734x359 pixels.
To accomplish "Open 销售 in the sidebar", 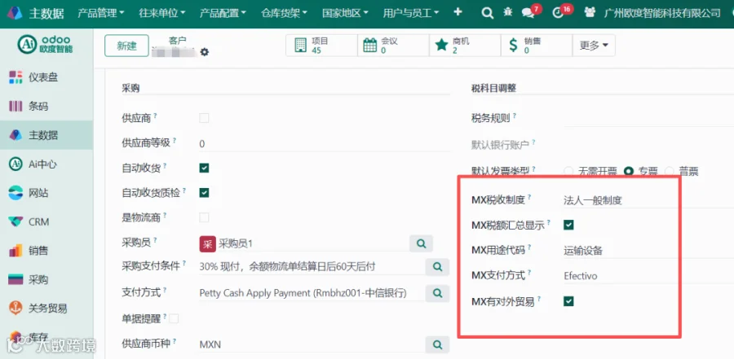I will (46, 251).
